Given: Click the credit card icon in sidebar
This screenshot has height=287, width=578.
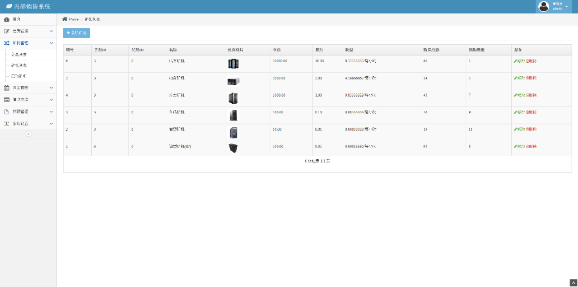Looking at the screenshot, I should tap(6, 99).
